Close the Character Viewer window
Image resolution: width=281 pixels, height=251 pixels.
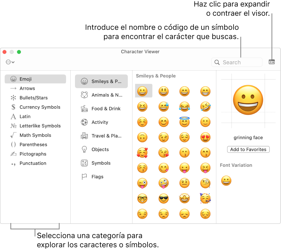[5, 52]
